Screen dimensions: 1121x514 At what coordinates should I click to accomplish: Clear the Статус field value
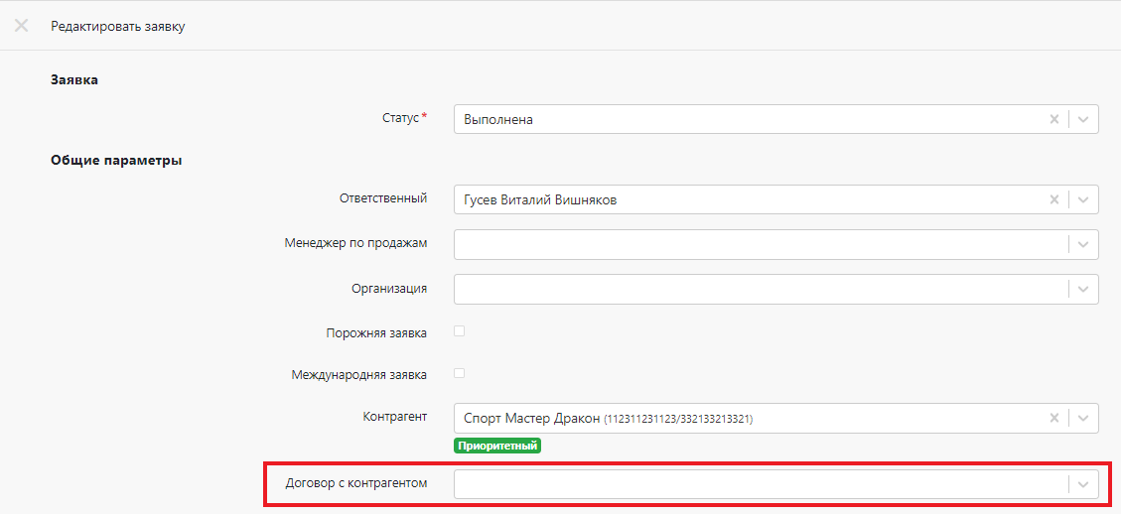tap(1054, 119)
